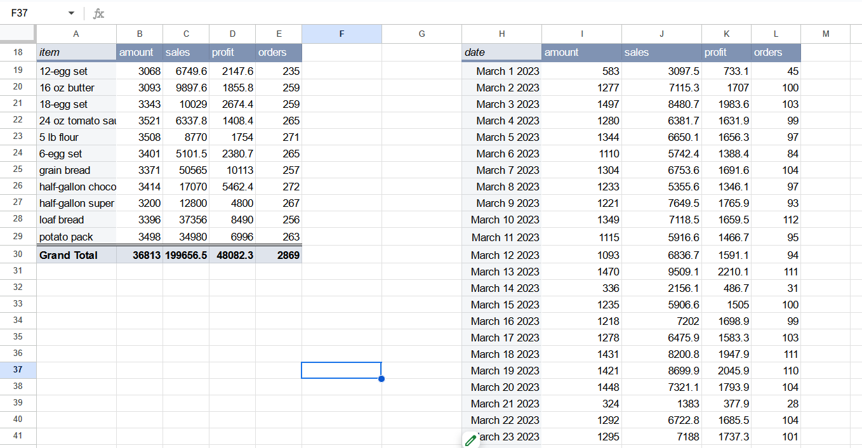862x448 pixels.
Task: Select row header 18
Action: (18, 52)
